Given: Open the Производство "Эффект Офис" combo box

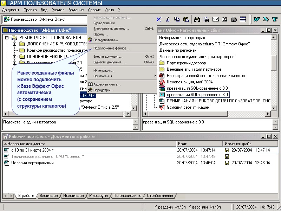Looking at the screenshot, I should [x=45, y=19].
